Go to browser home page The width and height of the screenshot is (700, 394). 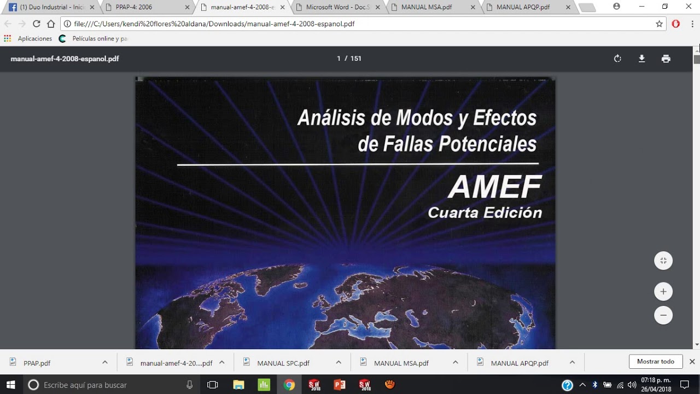[x=51, y=24]
